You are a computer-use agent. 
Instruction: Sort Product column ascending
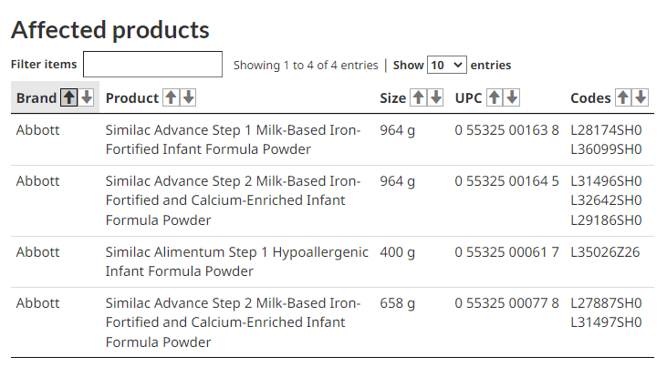coord(171,97)
